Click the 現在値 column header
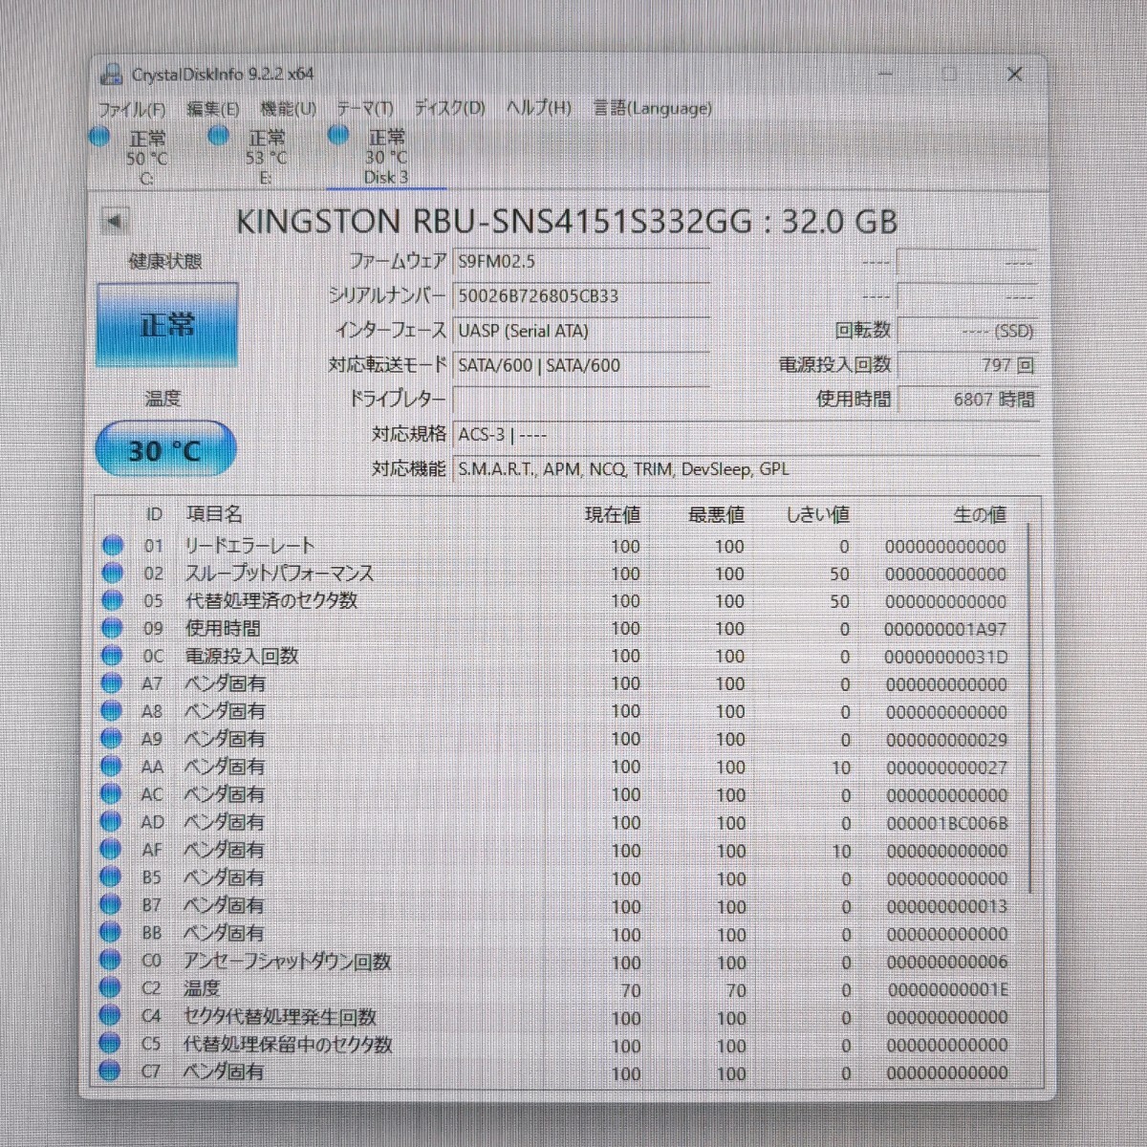1147x1147 pixels. (x=613, y=514)
